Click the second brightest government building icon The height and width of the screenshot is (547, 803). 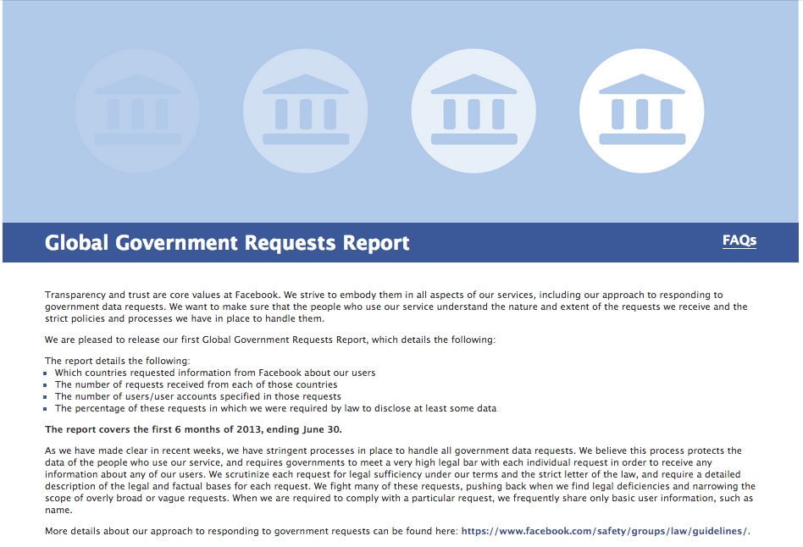pos(473,111)
